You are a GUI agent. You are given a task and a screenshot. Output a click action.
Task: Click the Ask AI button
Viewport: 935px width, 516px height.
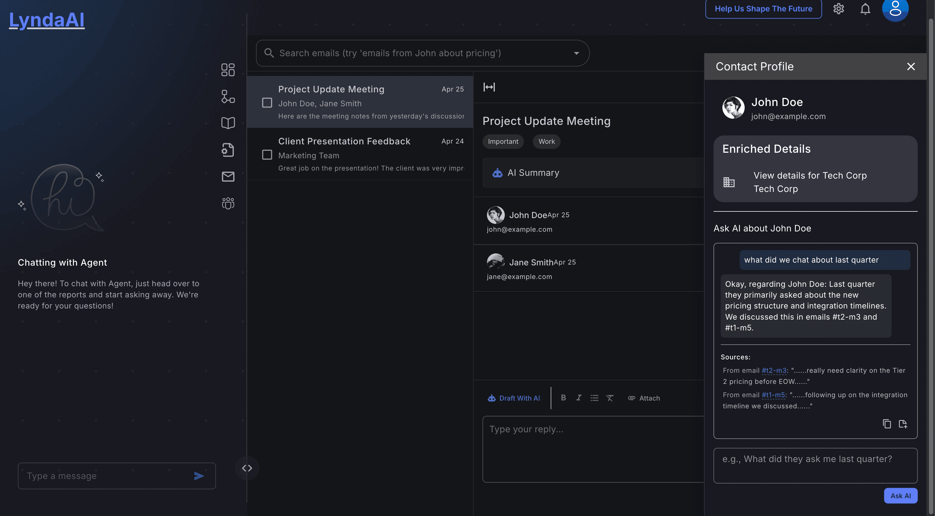[x=900, y=496]
